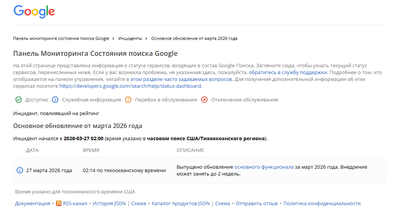The image size is (397, 223).
Task: Open the developers.google.com status-dashboard URL
Action: point(131,86)
